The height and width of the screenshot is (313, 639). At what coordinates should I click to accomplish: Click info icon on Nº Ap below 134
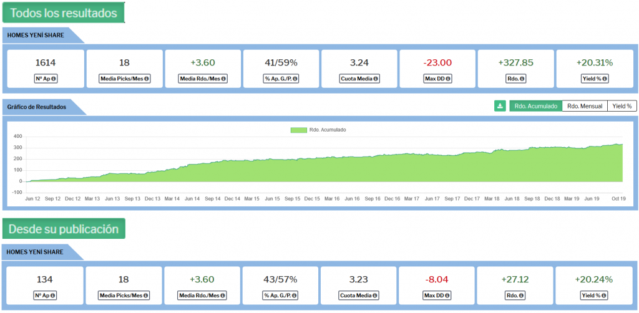(54, 295)
